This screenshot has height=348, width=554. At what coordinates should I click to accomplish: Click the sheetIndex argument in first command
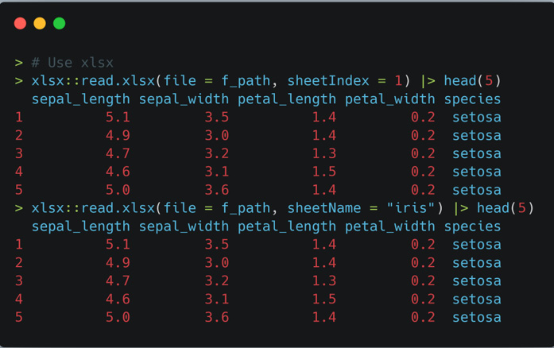tap(328, 81)
